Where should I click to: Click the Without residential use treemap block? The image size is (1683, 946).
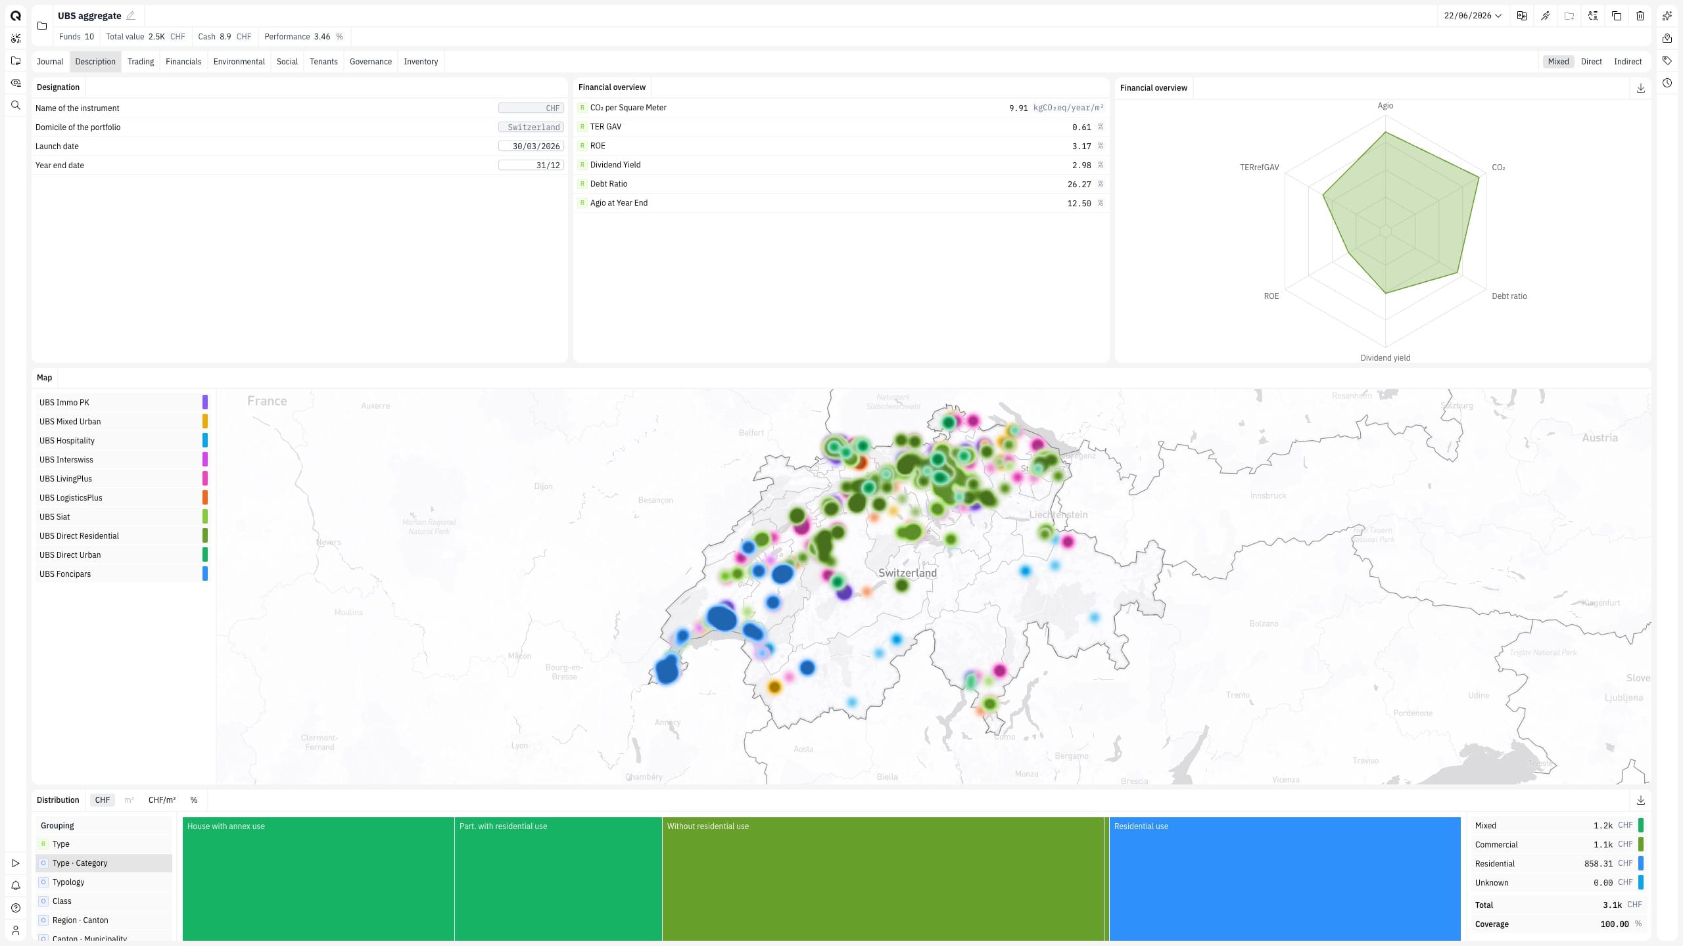883,879
